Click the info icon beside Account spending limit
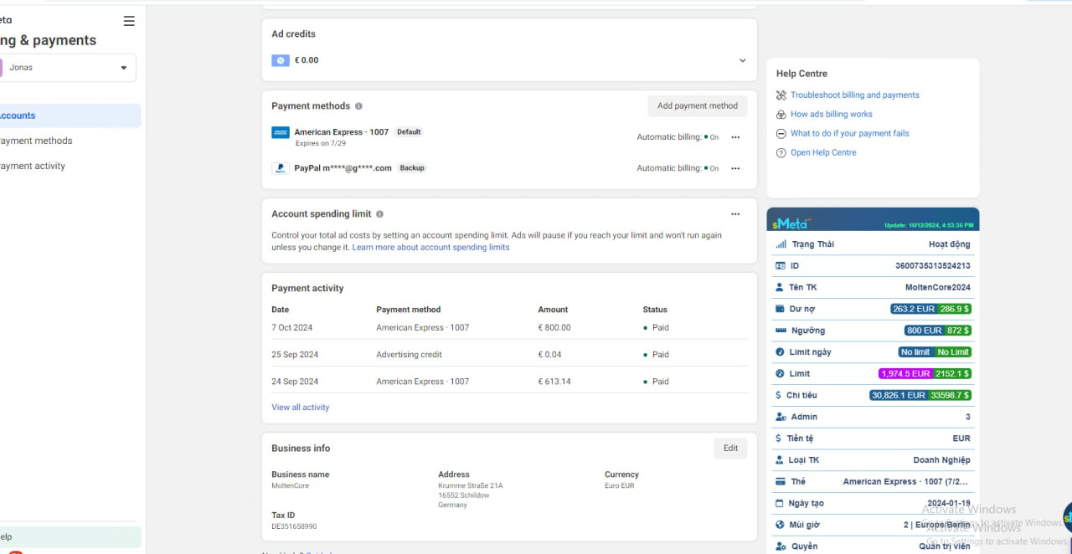This screenshot has width=1072, height=554. (379, 214)
